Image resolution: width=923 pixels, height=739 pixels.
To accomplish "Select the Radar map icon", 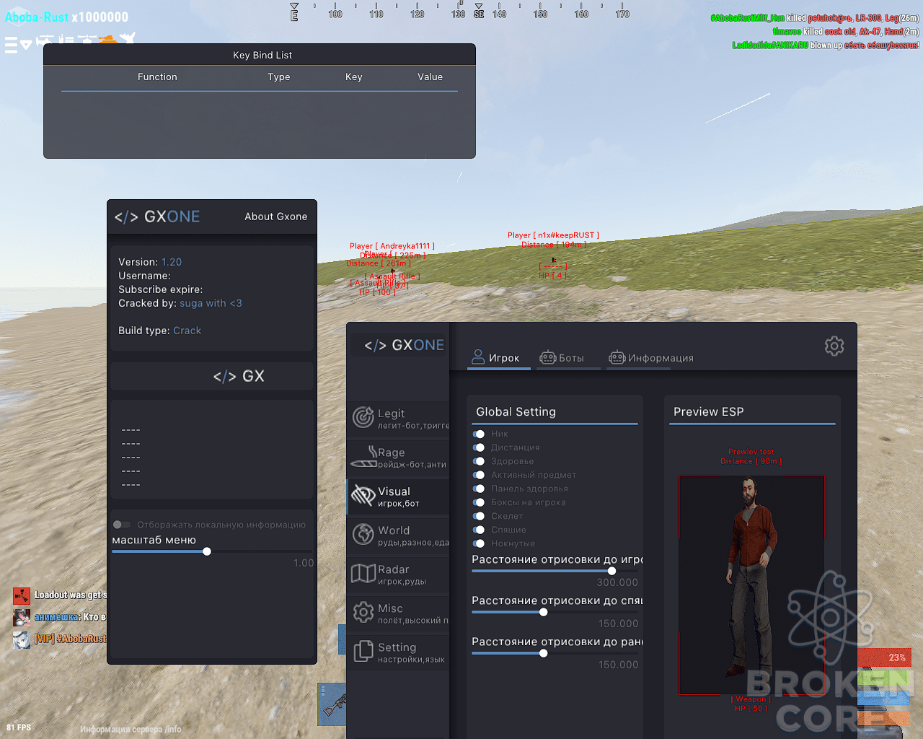I will click(363, 573).
